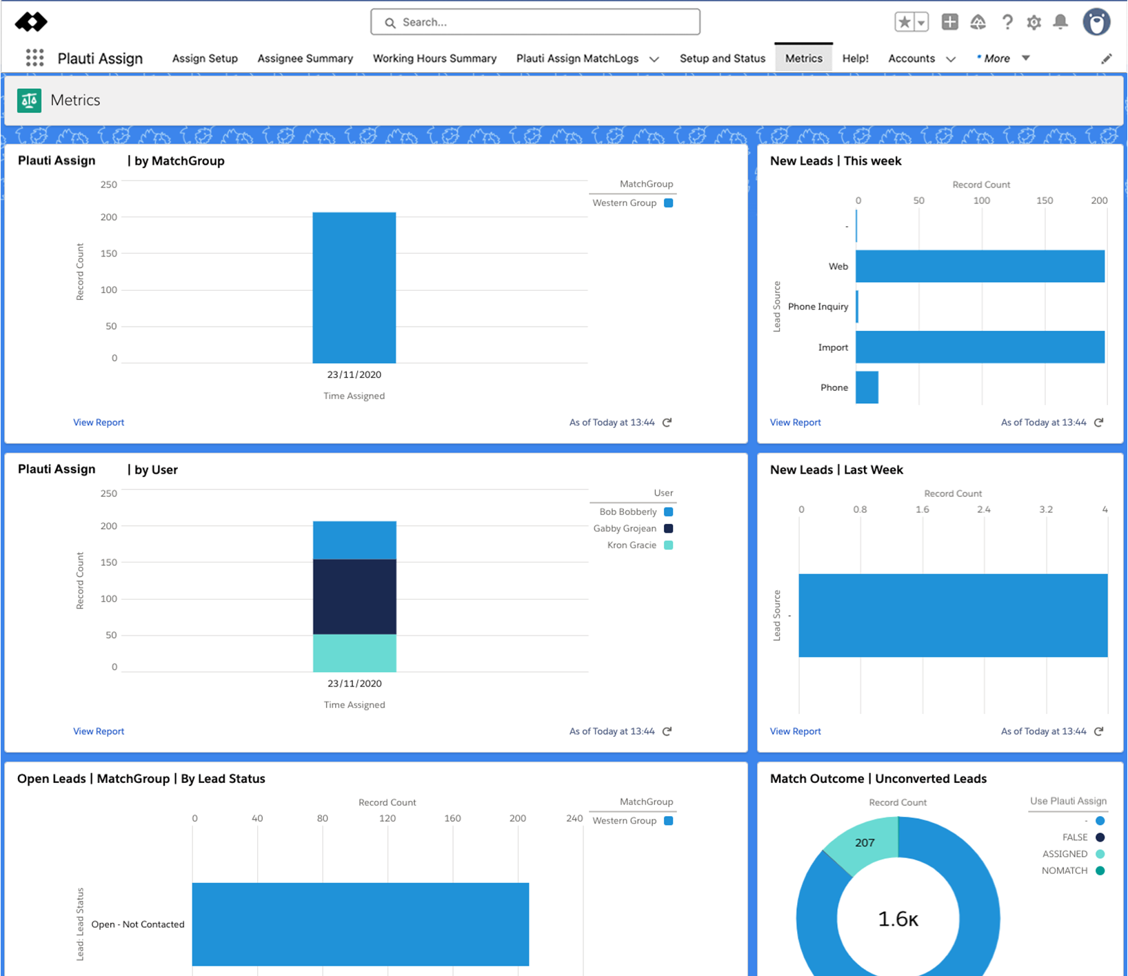Open the Setup gear icon
The height and width of the screenshot is (976, 1128).
(x=1034, y=23)
